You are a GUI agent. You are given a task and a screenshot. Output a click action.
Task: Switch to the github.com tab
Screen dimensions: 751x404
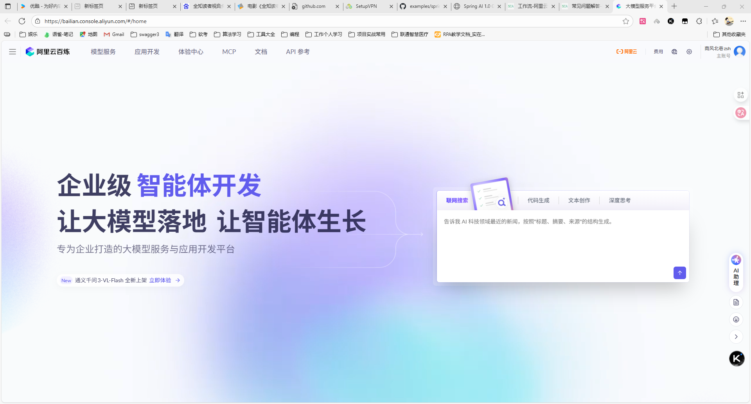pyautogui.click(x=315, y=6)
